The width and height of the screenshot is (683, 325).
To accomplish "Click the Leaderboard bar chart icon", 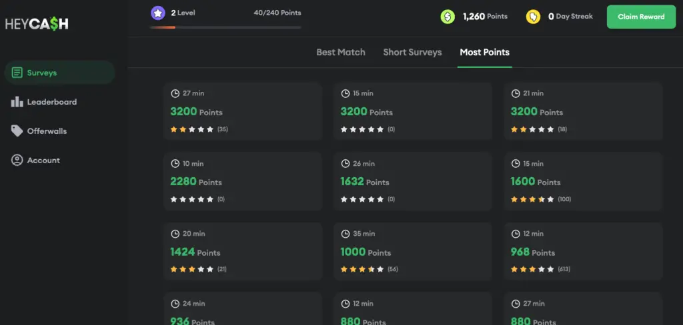I will [x=17, y=102].
